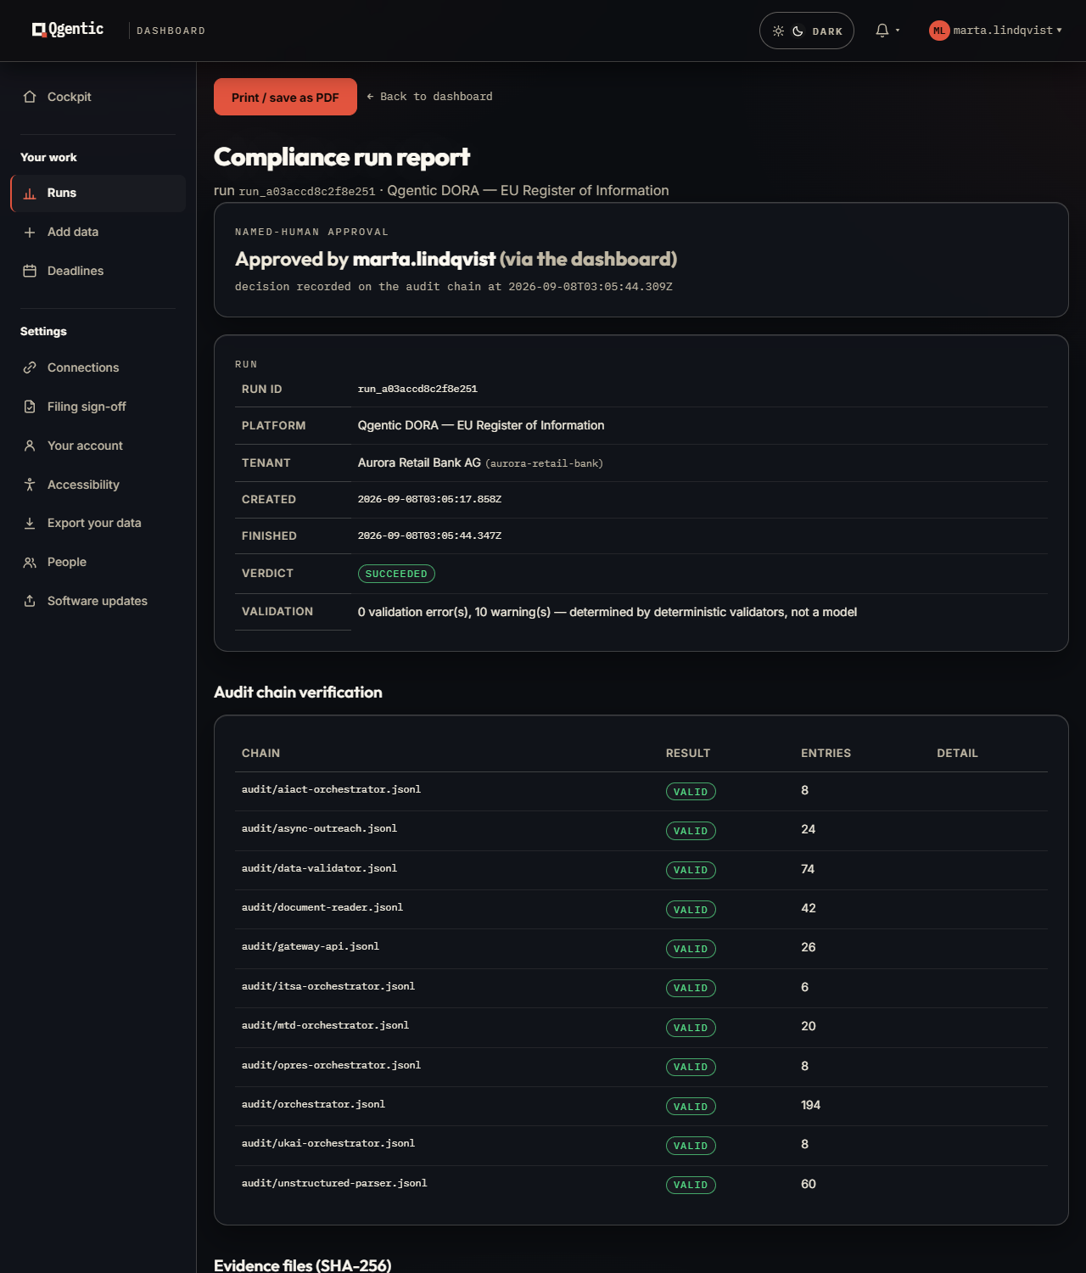Open the People settings page
1086x1273 pixels.
point(98,563)
